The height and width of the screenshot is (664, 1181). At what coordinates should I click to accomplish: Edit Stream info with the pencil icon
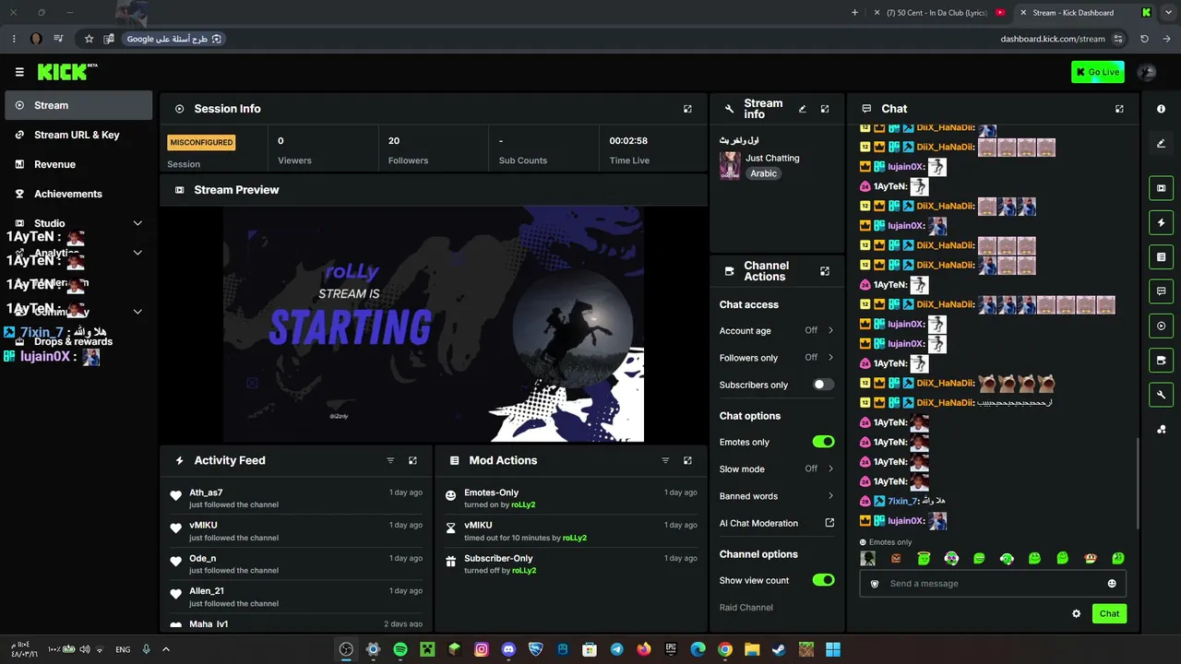[802, 109]
